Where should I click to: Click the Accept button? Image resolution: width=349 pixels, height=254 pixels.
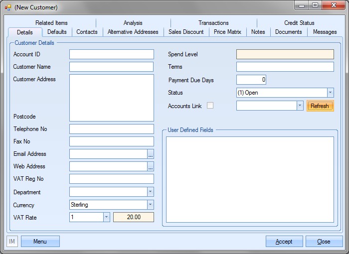click(284, 242)
